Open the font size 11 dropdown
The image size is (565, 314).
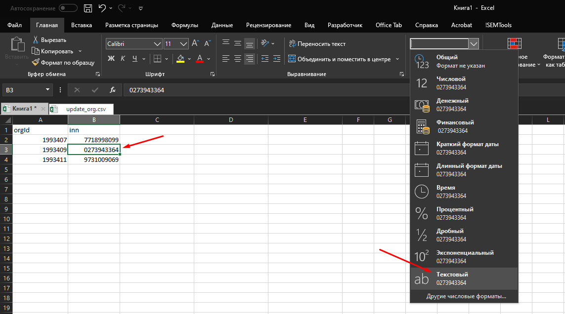pos(183,44)
